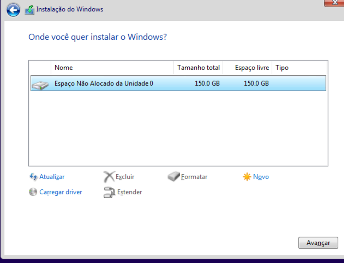Click the Tipo column header
The image size is (344, 263).
[300, 68]
